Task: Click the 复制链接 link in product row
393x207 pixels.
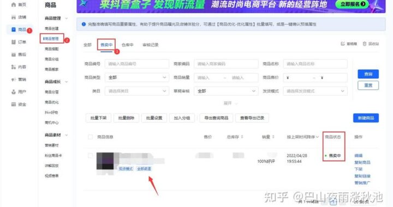Action: coord(362,176)
